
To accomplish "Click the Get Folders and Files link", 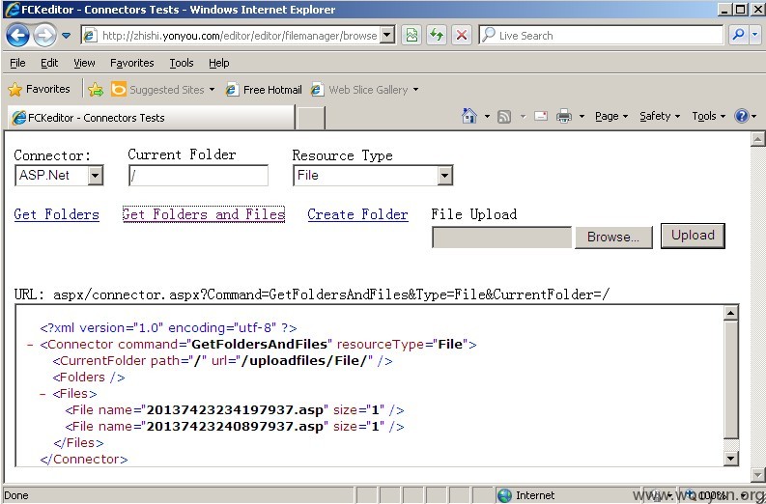I will pyautogui.click(x=204, y=214).
